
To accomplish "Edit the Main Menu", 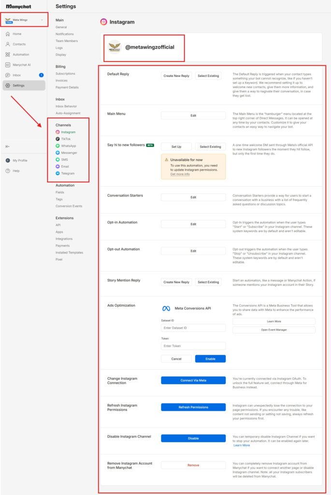I will 193,116.
